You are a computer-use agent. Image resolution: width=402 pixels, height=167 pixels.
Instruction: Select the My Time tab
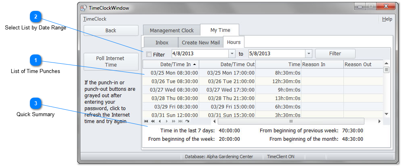[x=220, y=30]
